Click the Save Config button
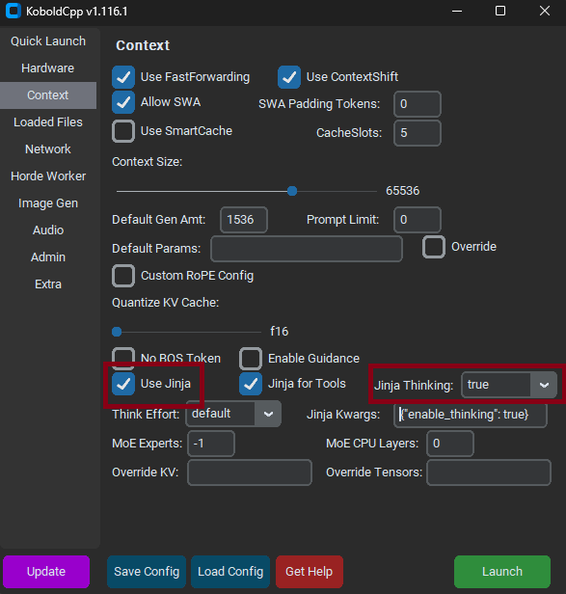566x594 pixels. pyautogui.click(x=147, y=571)
